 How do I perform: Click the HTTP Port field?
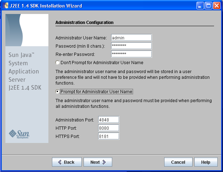pyautogui.click(x=109, y=128)
